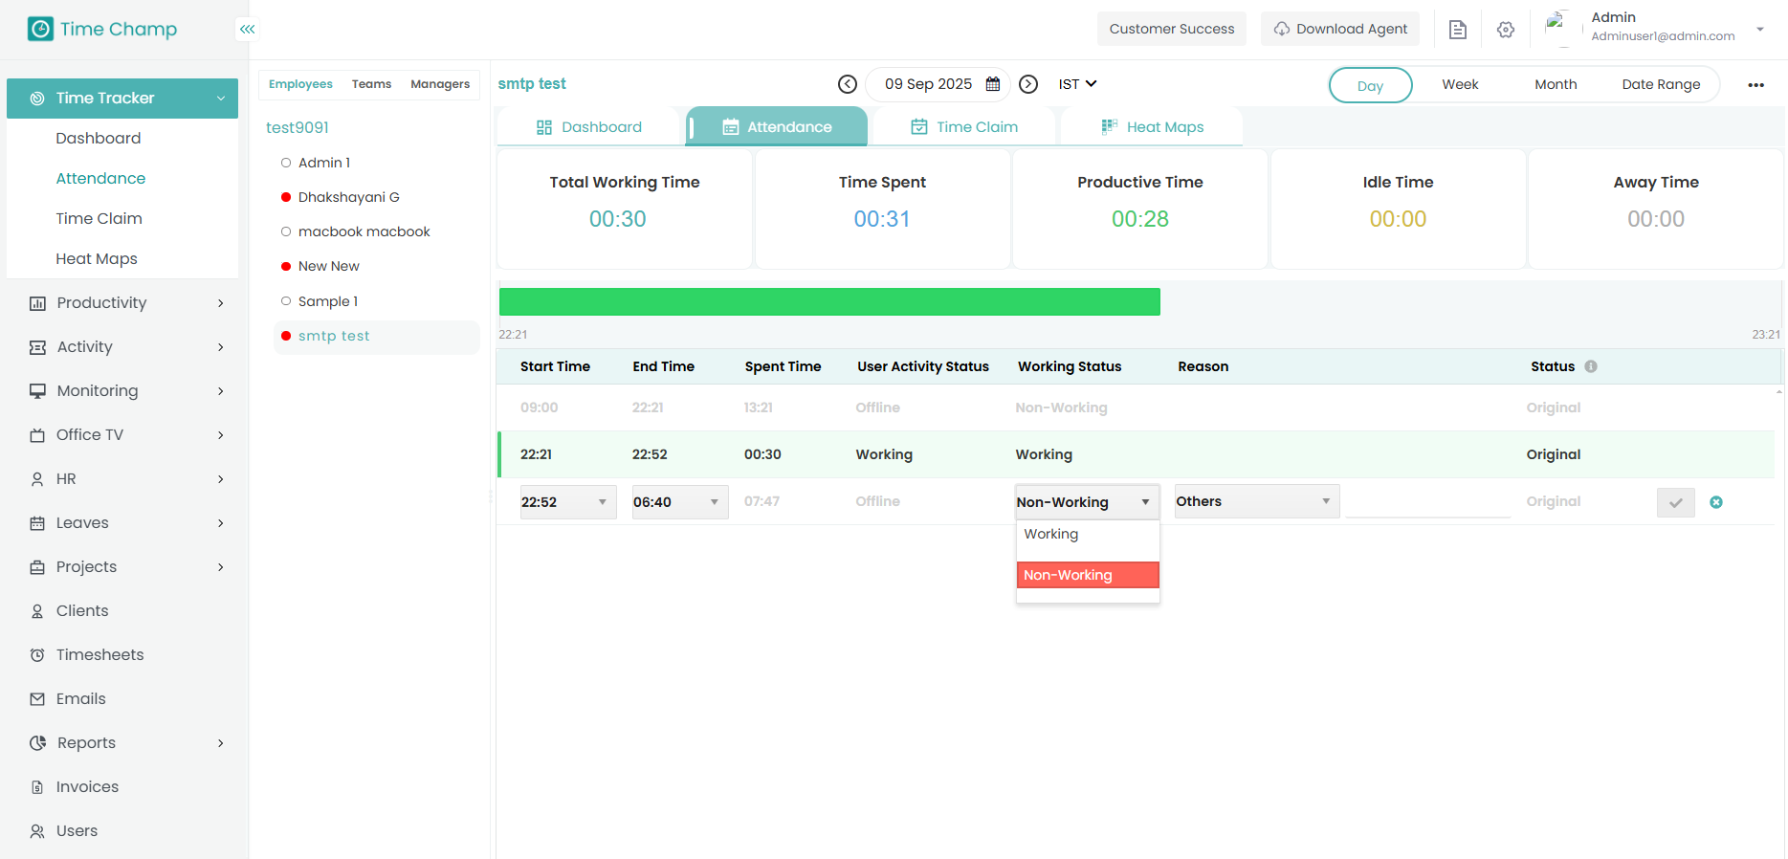Choose Non-Working from the status list
This screenshot has height=859, width=1788.
[x=1088, y=575]
